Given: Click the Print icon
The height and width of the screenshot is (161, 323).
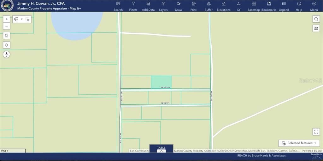Looking at the screenshot, I should coord(193,6).
